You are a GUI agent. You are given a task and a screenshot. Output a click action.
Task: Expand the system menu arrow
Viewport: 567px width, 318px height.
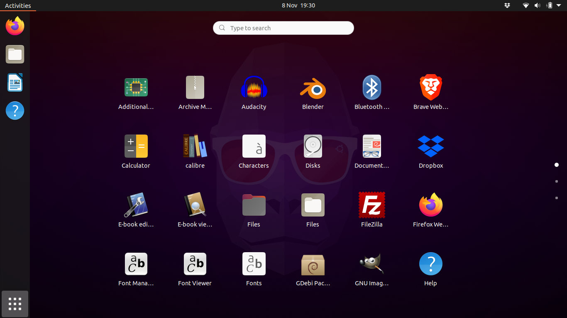(x=559, y=5)
